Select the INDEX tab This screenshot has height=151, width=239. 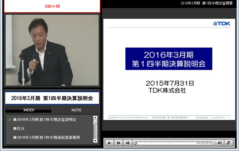click(x=29, y=110)
